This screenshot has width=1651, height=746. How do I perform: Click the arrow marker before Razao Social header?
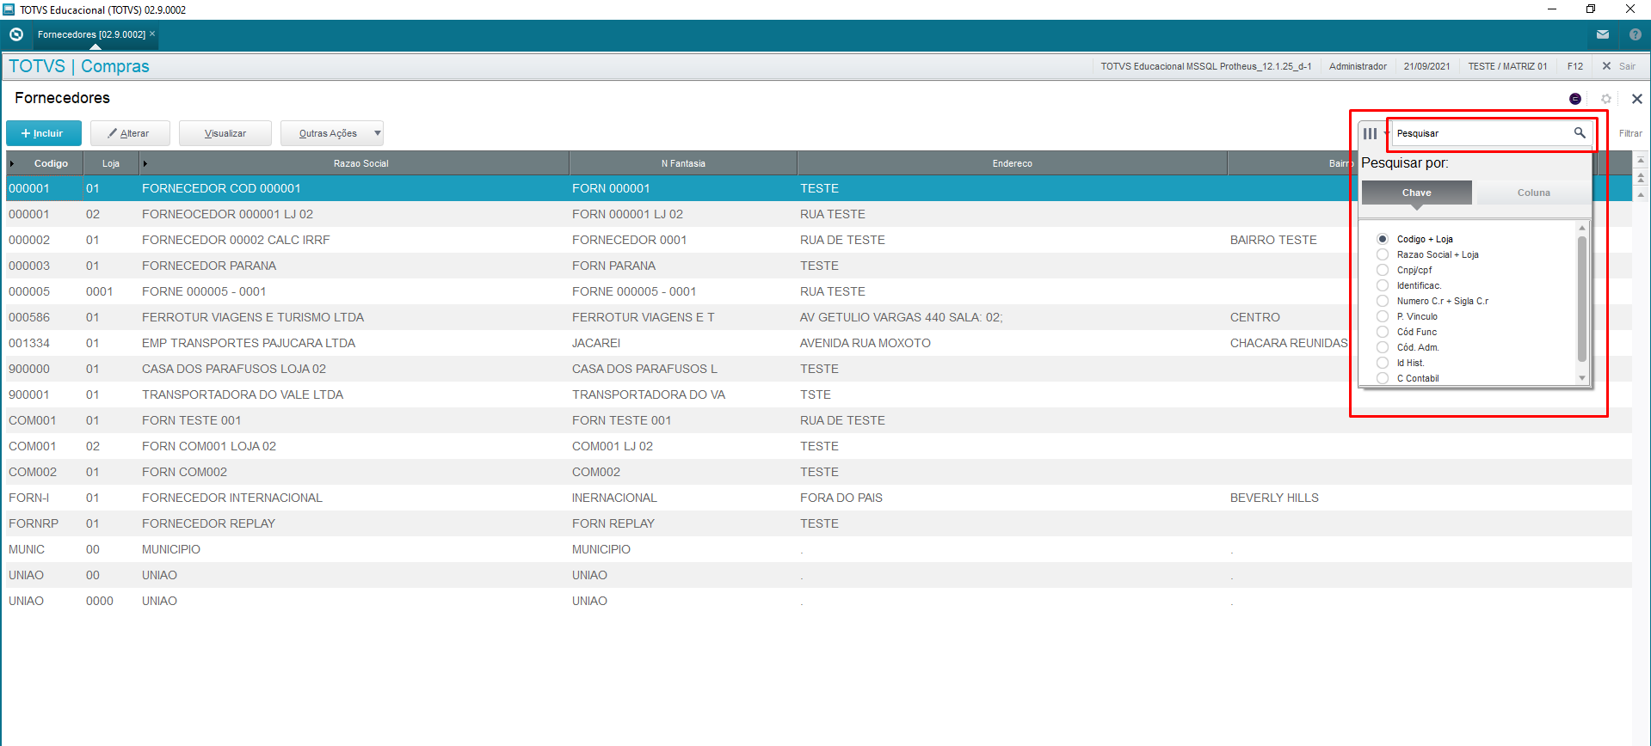tap(145, 163)
